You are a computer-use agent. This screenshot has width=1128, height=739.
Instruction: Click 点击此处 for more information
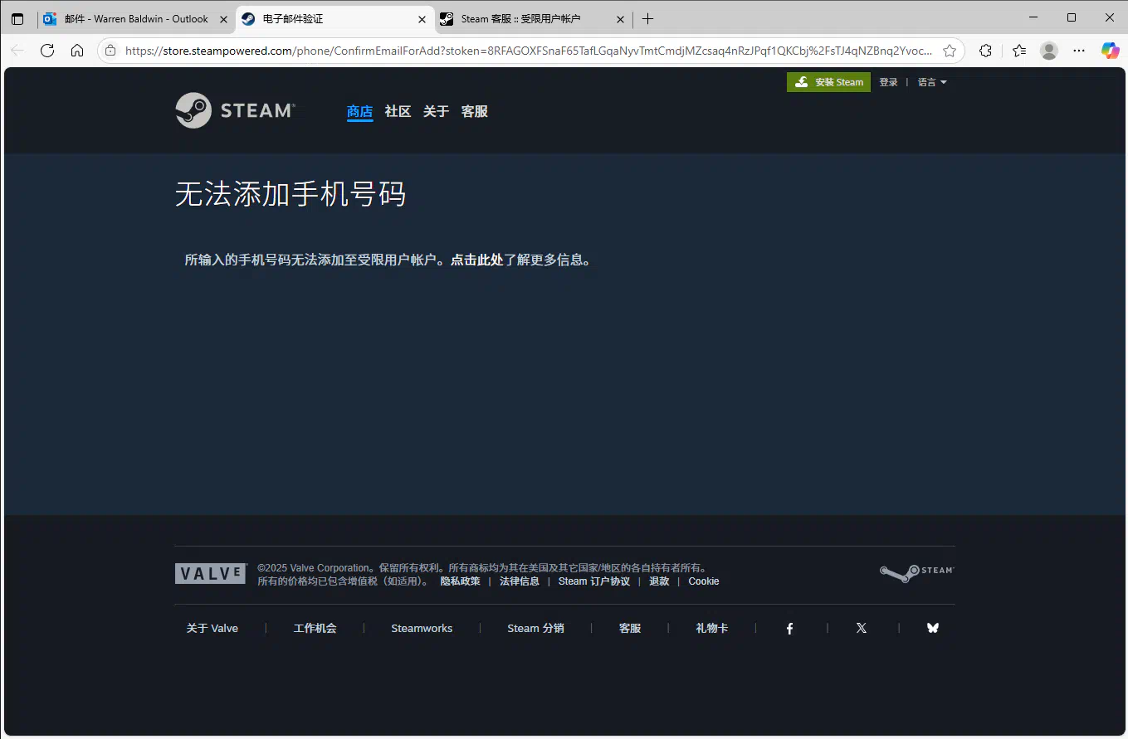[x=477, y=260]
